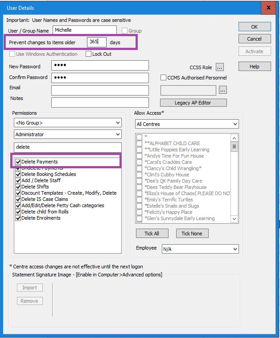Open the All Centres dropdown
The width and height of the screenshot is (280, 338).
click(187, 124)
